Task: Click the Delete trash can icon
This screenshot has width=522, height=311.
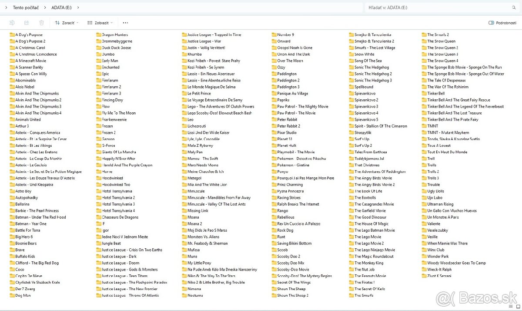Action: [41, 23]
